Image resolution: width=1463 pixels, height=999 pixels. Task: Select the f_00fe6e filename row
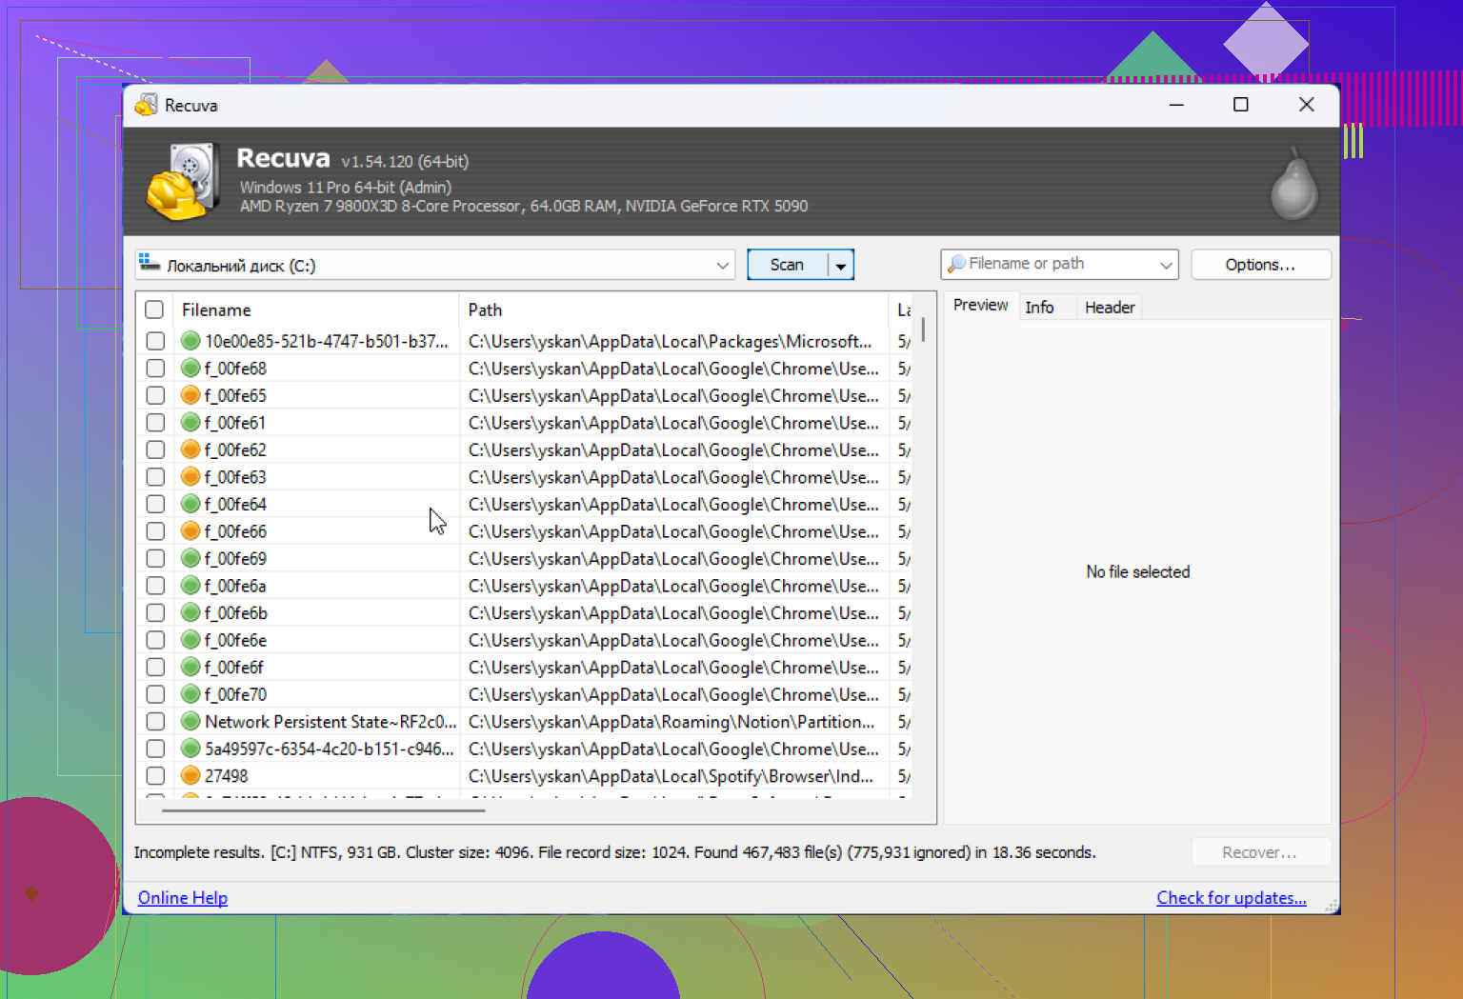[236, 640]
